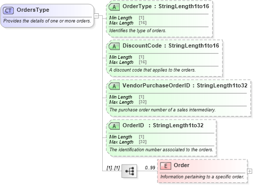Click Max Length label in OrderID box
Screen dimensions: 253x185
point(121,142)
